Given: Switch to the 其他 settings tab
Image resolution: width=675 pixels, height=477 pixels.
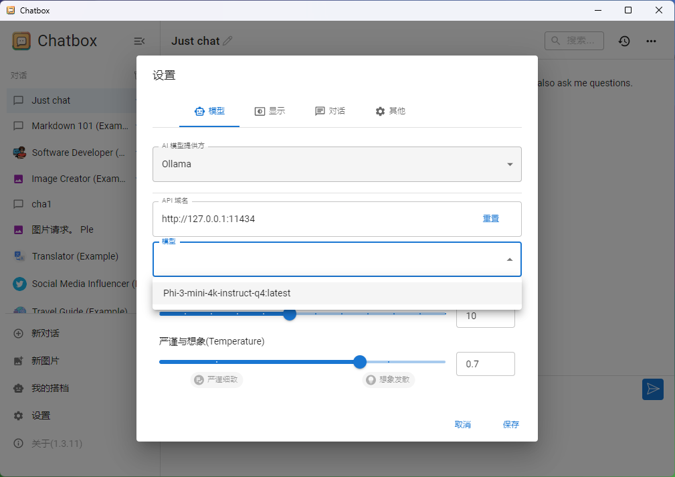Looking at the screenshot, I should point(390,111).
